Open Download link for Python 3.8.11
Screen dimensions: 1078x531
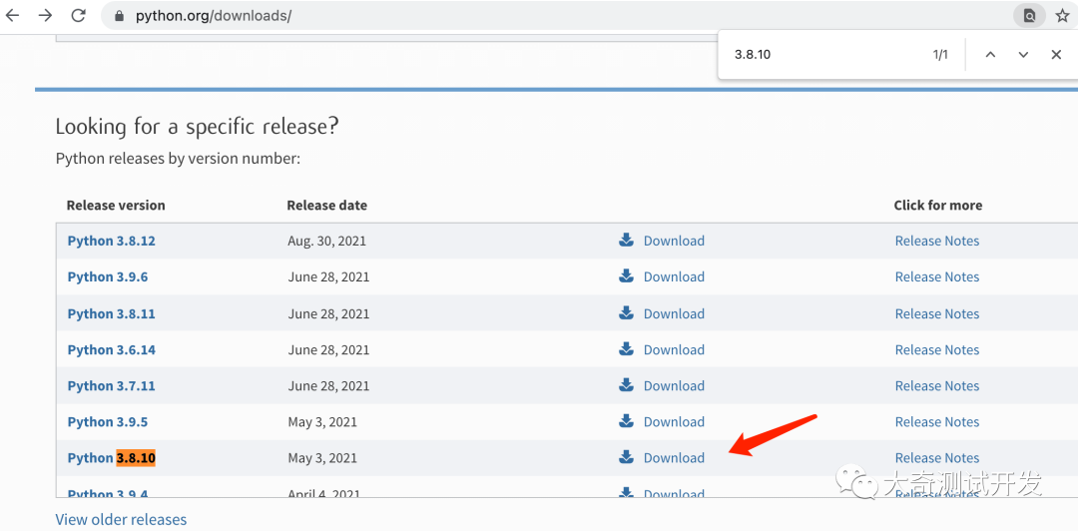[x=674, y=313]
